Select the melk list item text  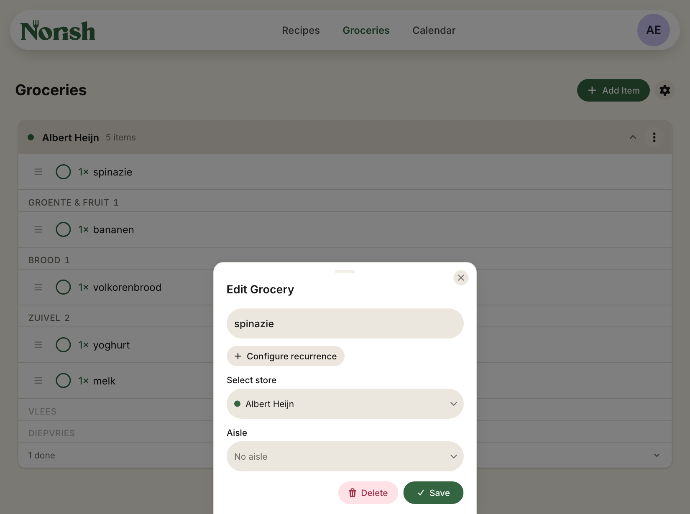tap(104, 381)
